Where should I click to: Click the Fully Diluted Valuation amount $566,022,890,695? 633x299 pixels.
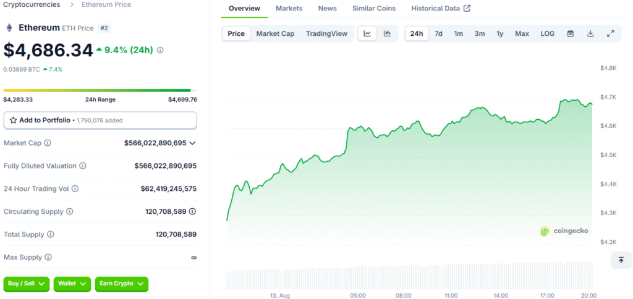(166, 166)
